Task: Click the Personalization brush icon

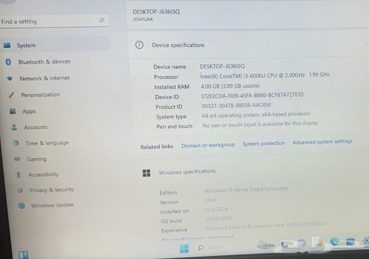Action: click(11, 95)
